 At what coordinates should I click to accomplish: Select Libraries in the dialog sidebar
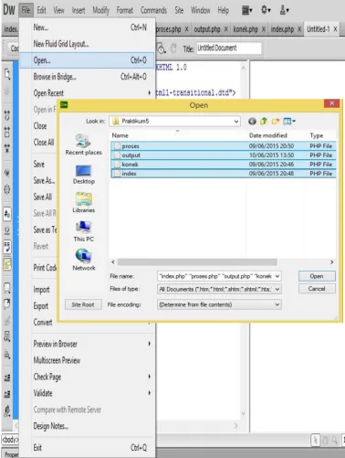83,203
